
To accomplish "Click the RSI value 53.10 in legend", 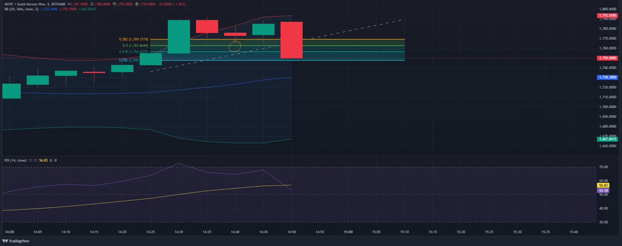I will pyautogui.click(x=33, y=160).
